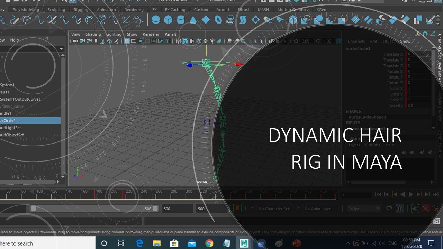Enable smooth shade all cube icon
This screenshot has height=249, width=443.
[185, 41]
